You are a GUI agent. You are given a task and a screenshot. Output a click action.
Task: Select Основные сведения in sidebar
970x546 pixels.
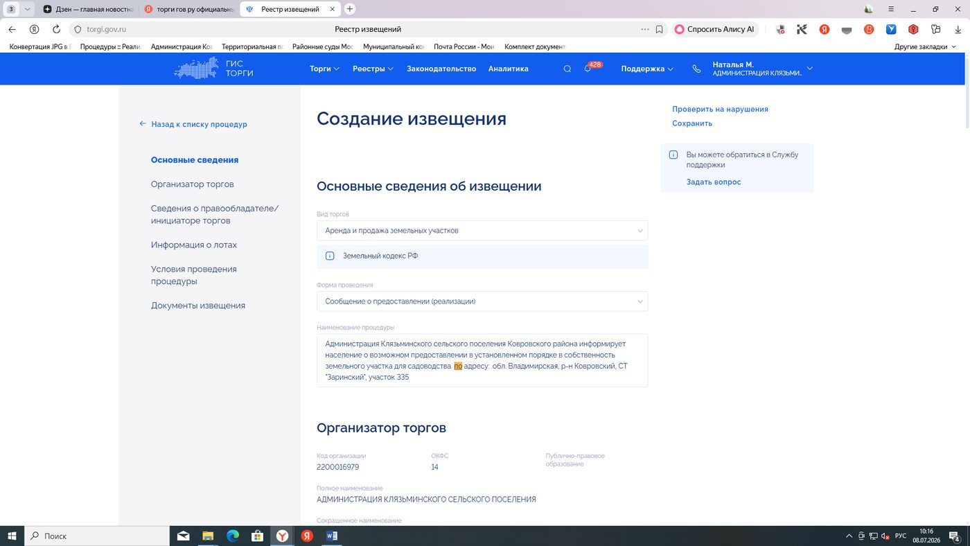(195, 160)
